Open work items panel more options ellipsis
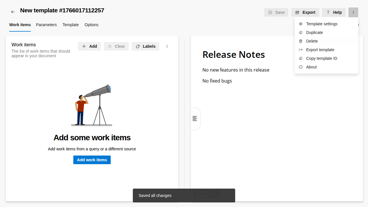Image resolution: width=368 pixels, height=207 pixels. (167, 46)
